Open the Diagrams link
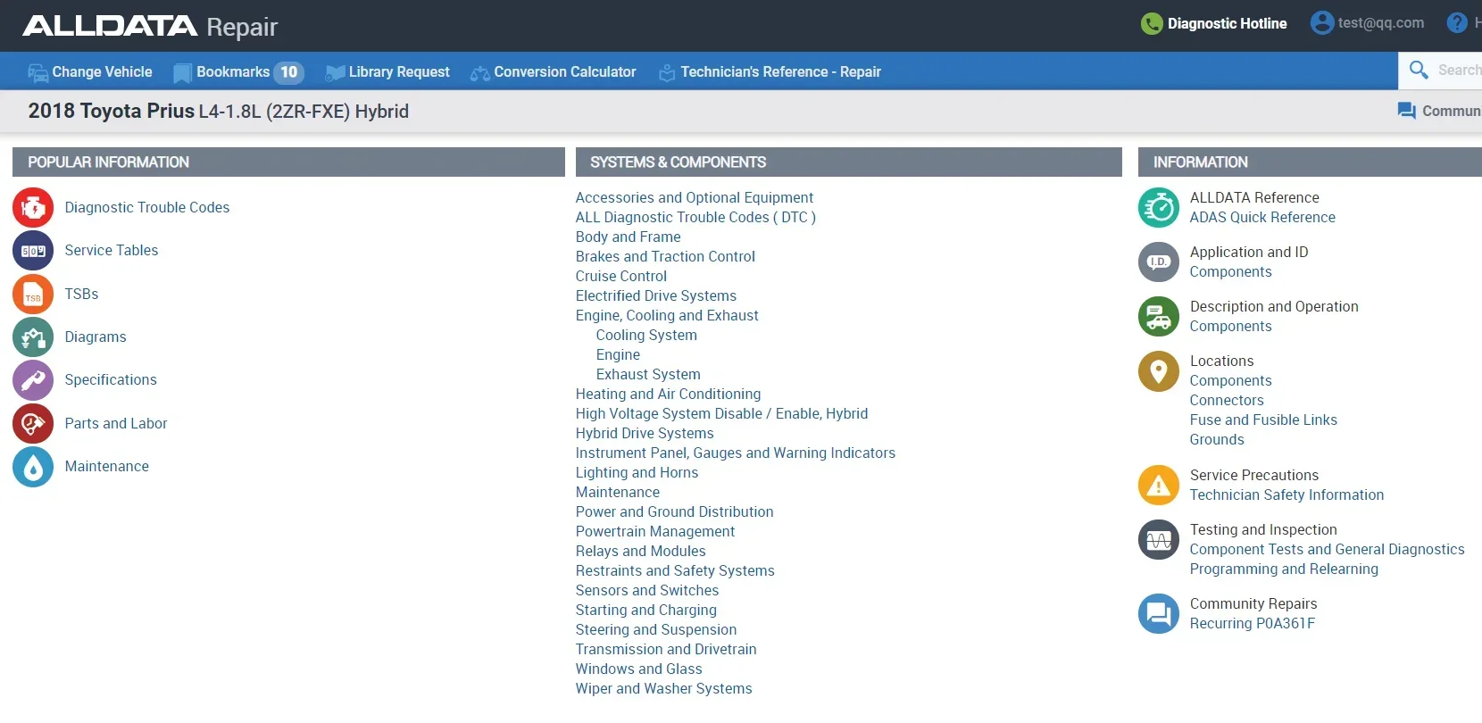1482x723 pixels. click(x=96, y=337)
